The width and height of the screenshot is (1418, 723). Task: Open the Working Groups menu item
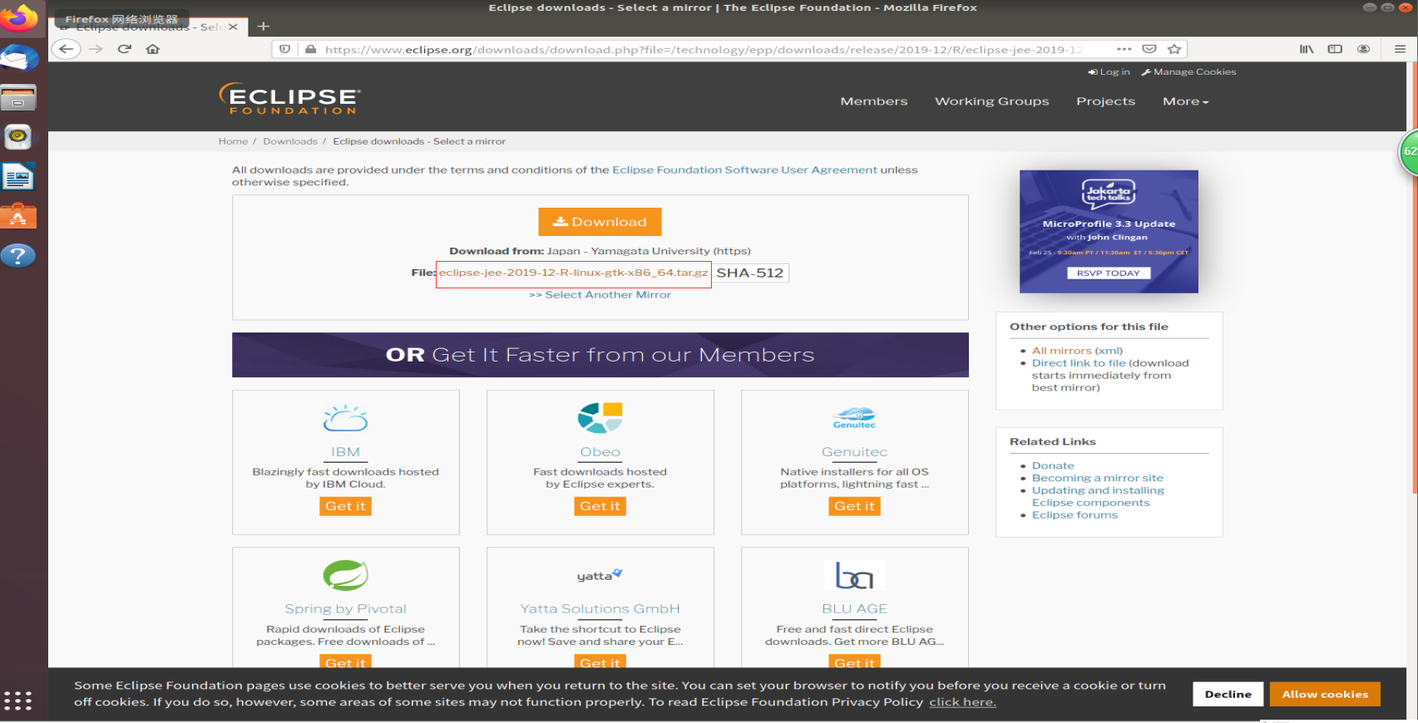(992, 101)
